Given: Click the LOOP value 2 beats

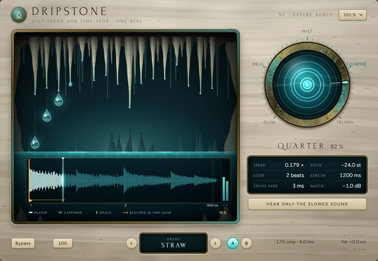Looking at the screenshot, I should 295,175.
